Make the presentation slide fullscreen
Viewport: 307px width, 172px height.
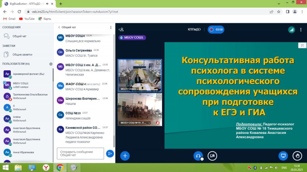[x=302, y=45]
